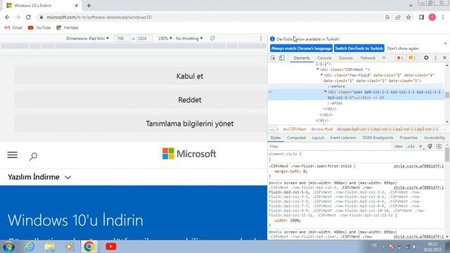
Task: Bookmark this page with the star icon
Action: pyautogui.click(x=409, y=17)
